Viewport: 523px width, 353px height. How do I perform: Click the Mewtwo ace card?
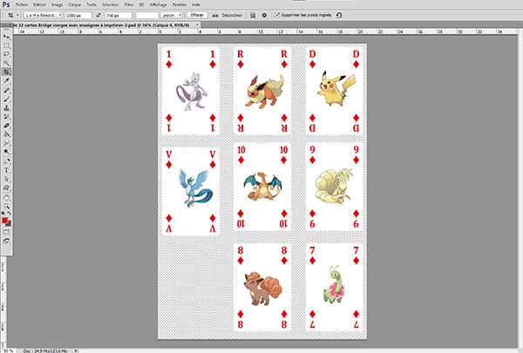tap(190, 92)
